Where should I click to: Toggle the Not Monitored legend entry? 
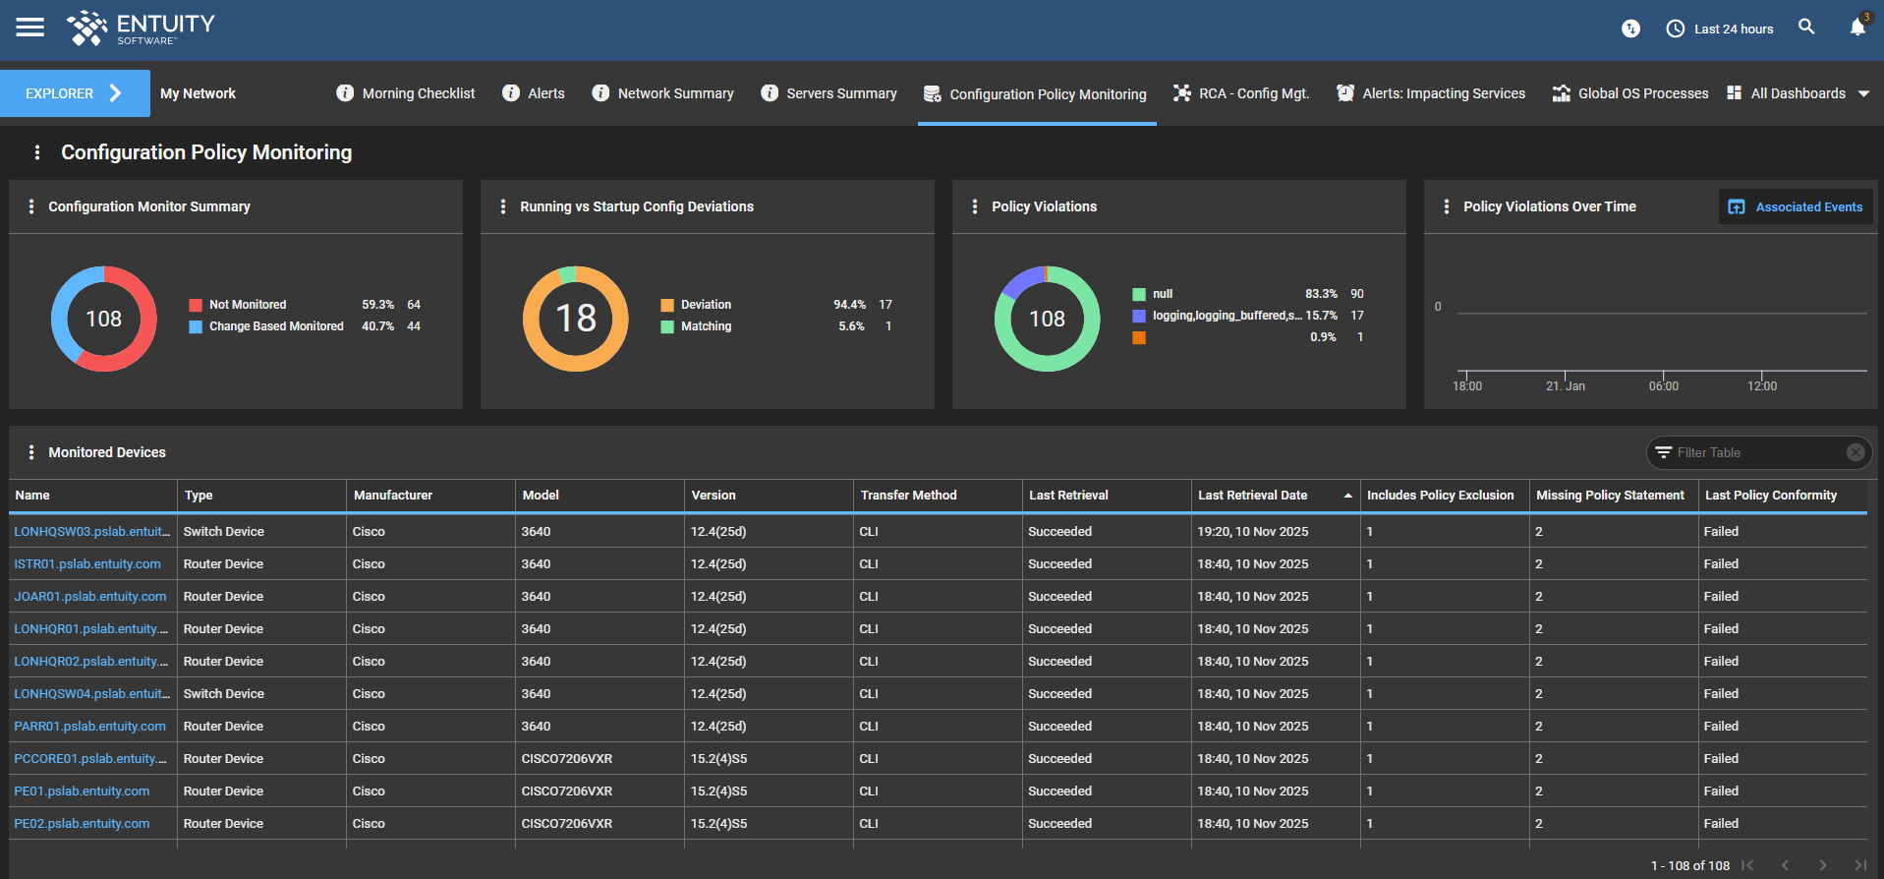point(247,305)
